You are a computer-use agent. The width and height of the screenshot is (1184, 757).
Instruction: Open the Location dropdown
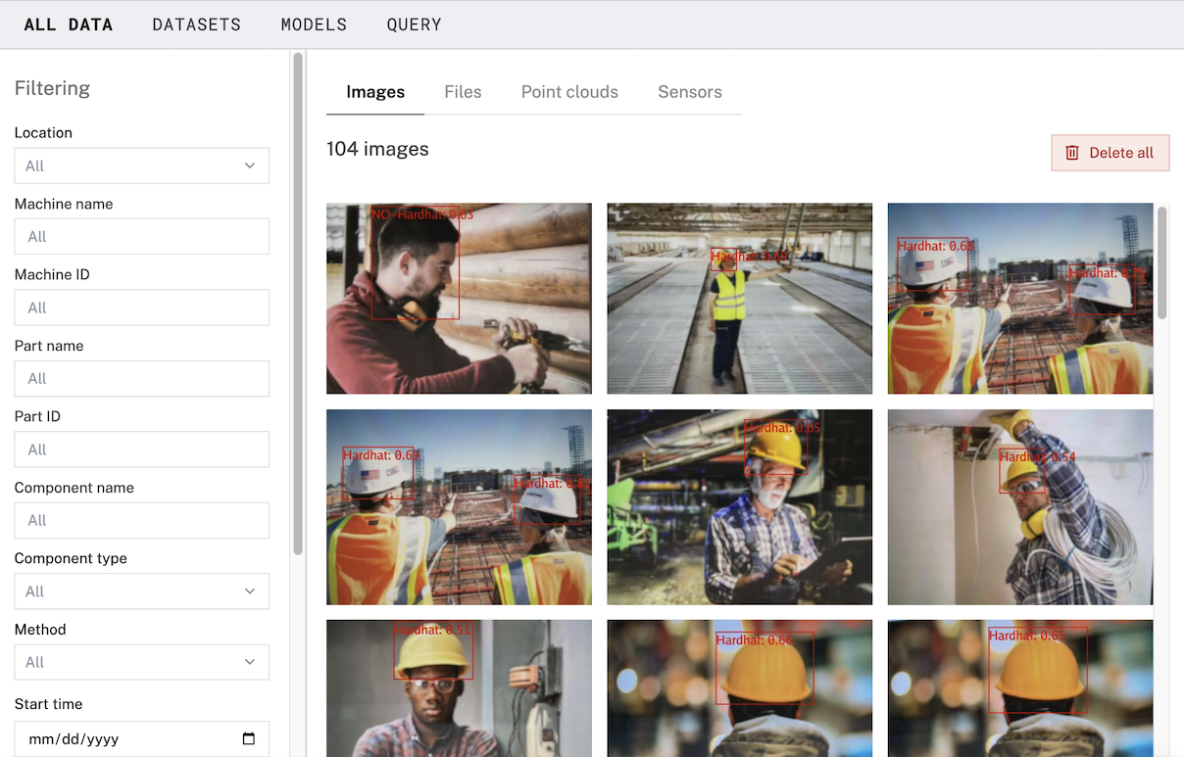coord(141,166)
